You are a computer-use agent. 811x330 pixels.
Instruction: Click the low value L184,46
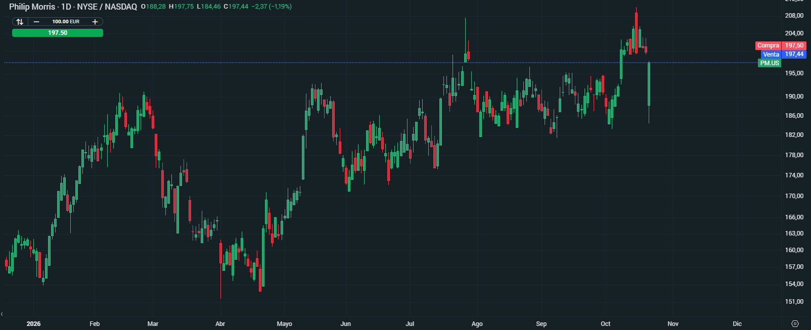(x=208, y=7)
